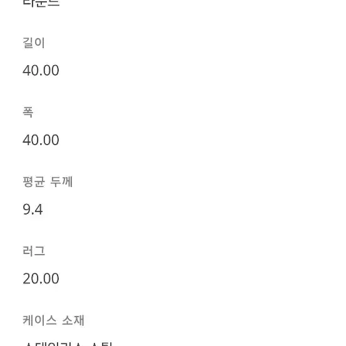346x346 pixels.
Task: Click the 9.4 thickness value
Action: point(33,210)
